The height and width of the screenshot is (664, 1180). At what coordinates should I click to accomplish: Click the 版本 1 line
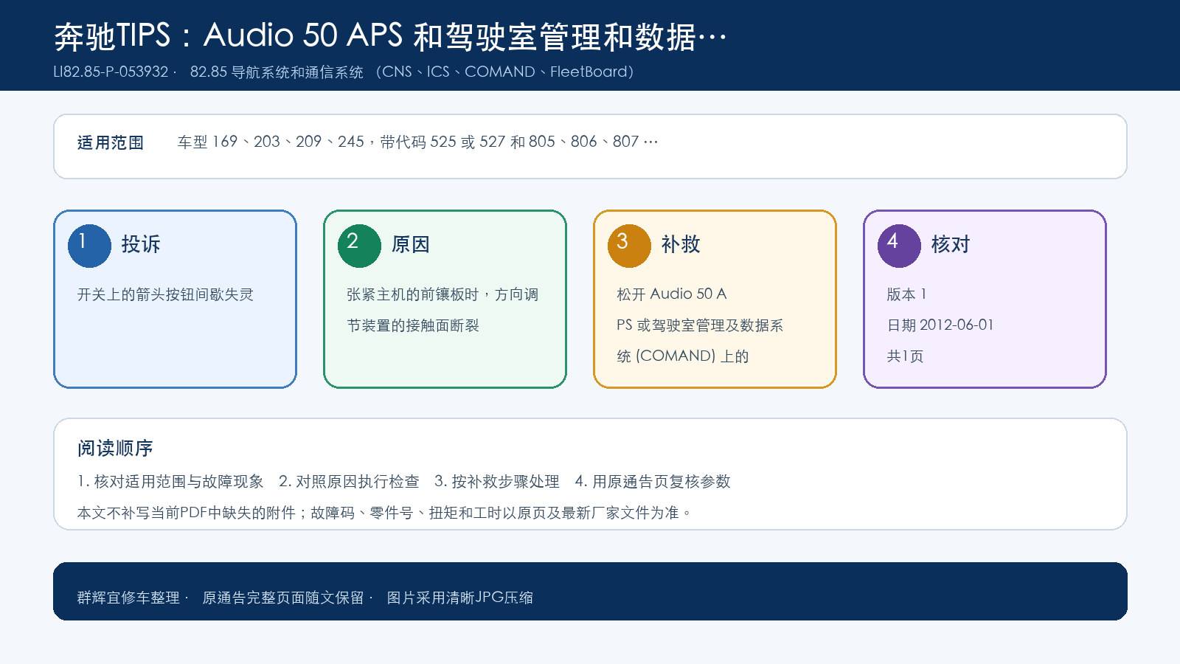(x=906, y=294)
